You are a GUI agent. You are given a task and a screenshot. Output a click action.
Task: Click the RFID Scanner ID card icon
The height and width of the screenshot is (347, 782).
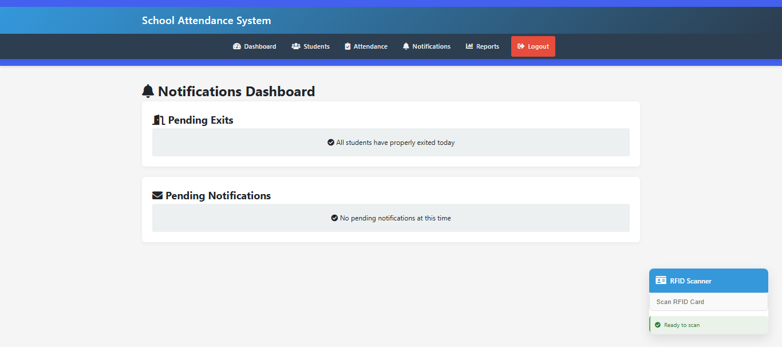point(661,281)
